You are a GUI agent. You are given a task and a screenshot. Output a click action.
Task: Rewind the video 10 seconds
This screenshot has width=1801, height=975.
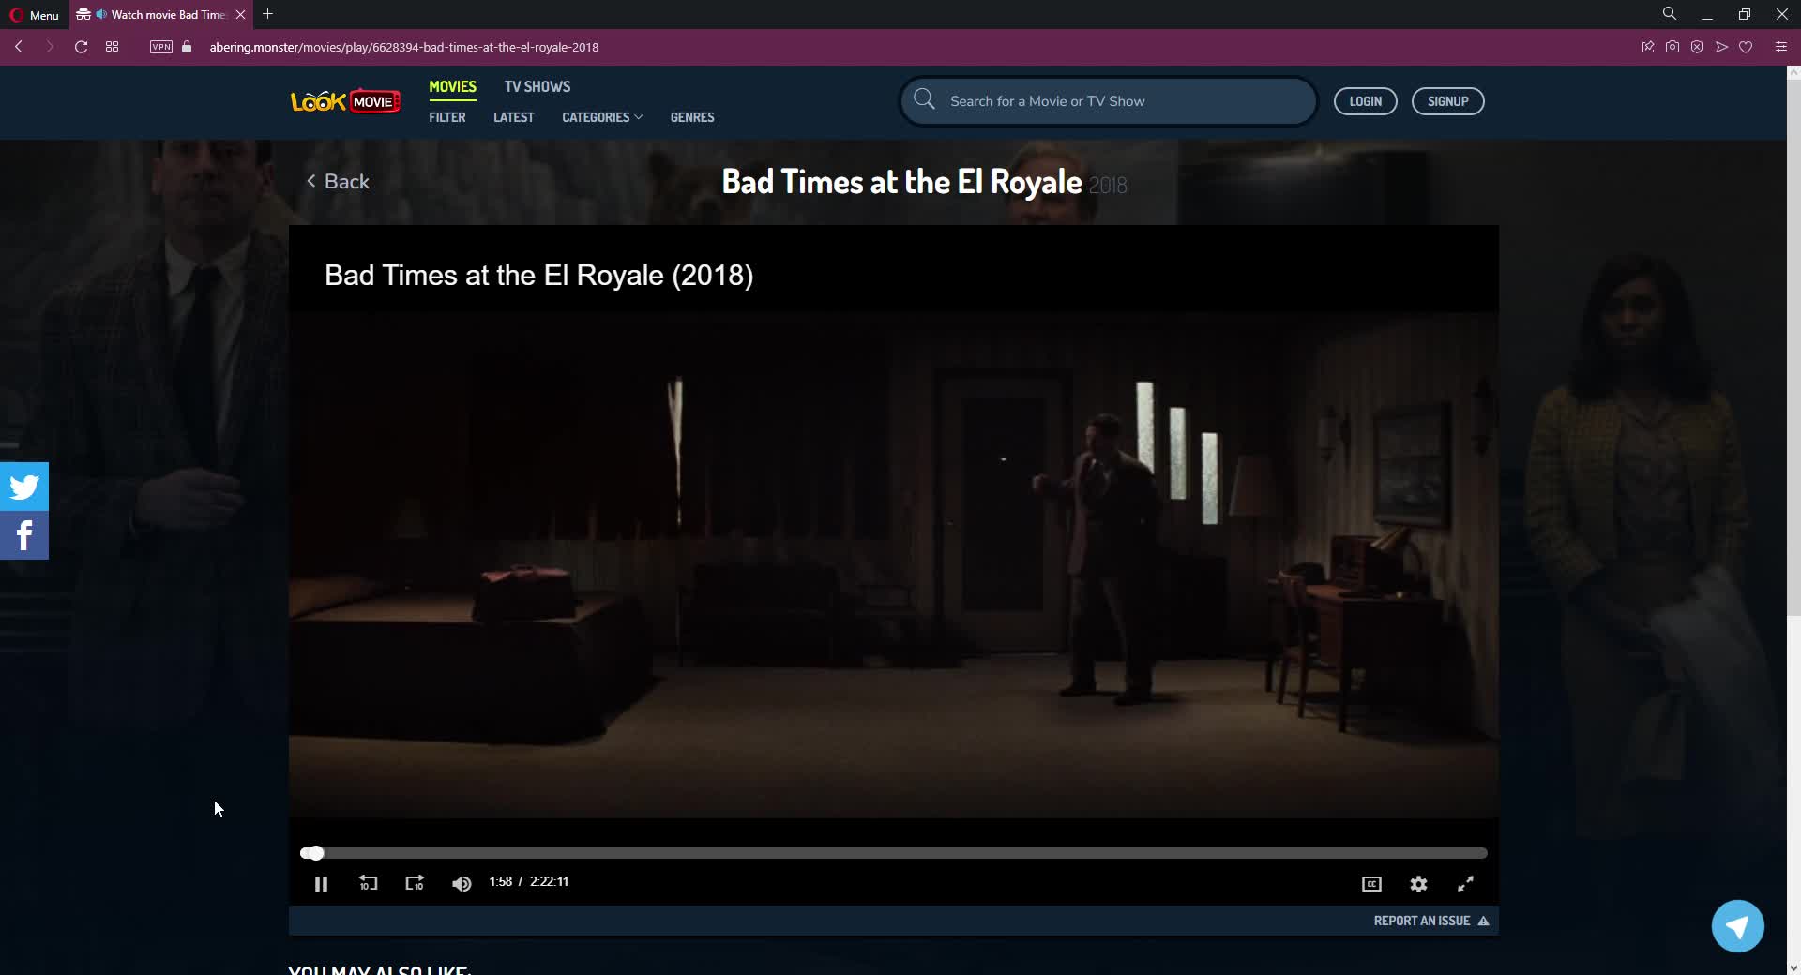point(368,883)
